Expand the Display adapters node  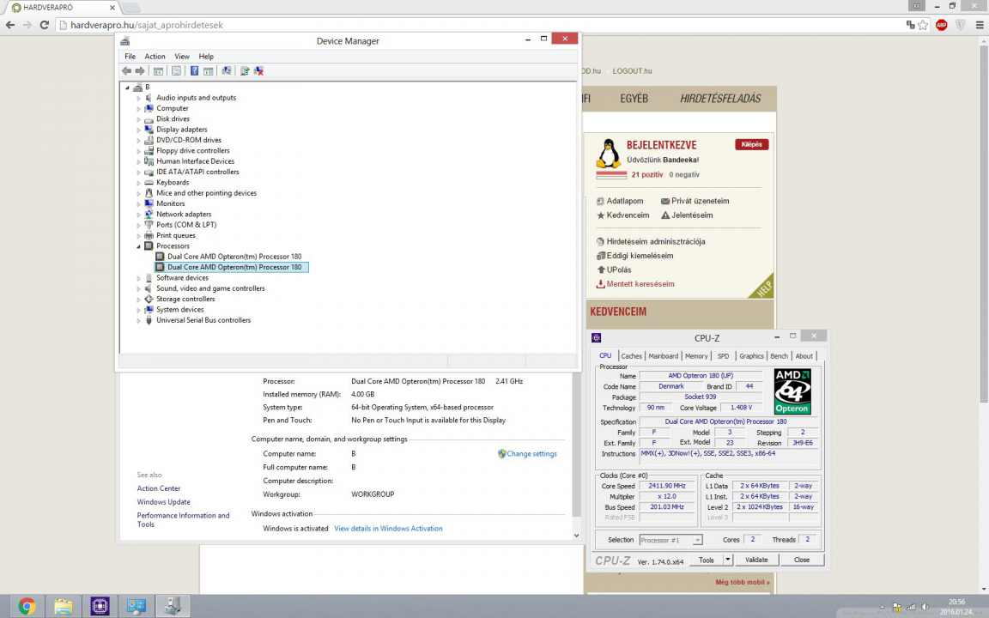coord(139,130)
